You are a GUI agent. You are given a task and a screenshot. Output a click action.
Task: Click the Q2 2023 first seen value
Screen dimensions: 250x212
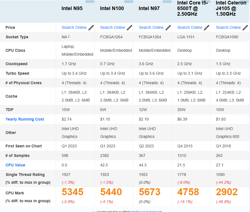(146, 146)
